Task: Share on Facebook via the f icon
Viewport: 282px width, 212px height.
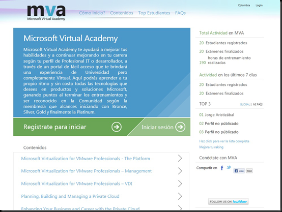Action: (222, 168)
